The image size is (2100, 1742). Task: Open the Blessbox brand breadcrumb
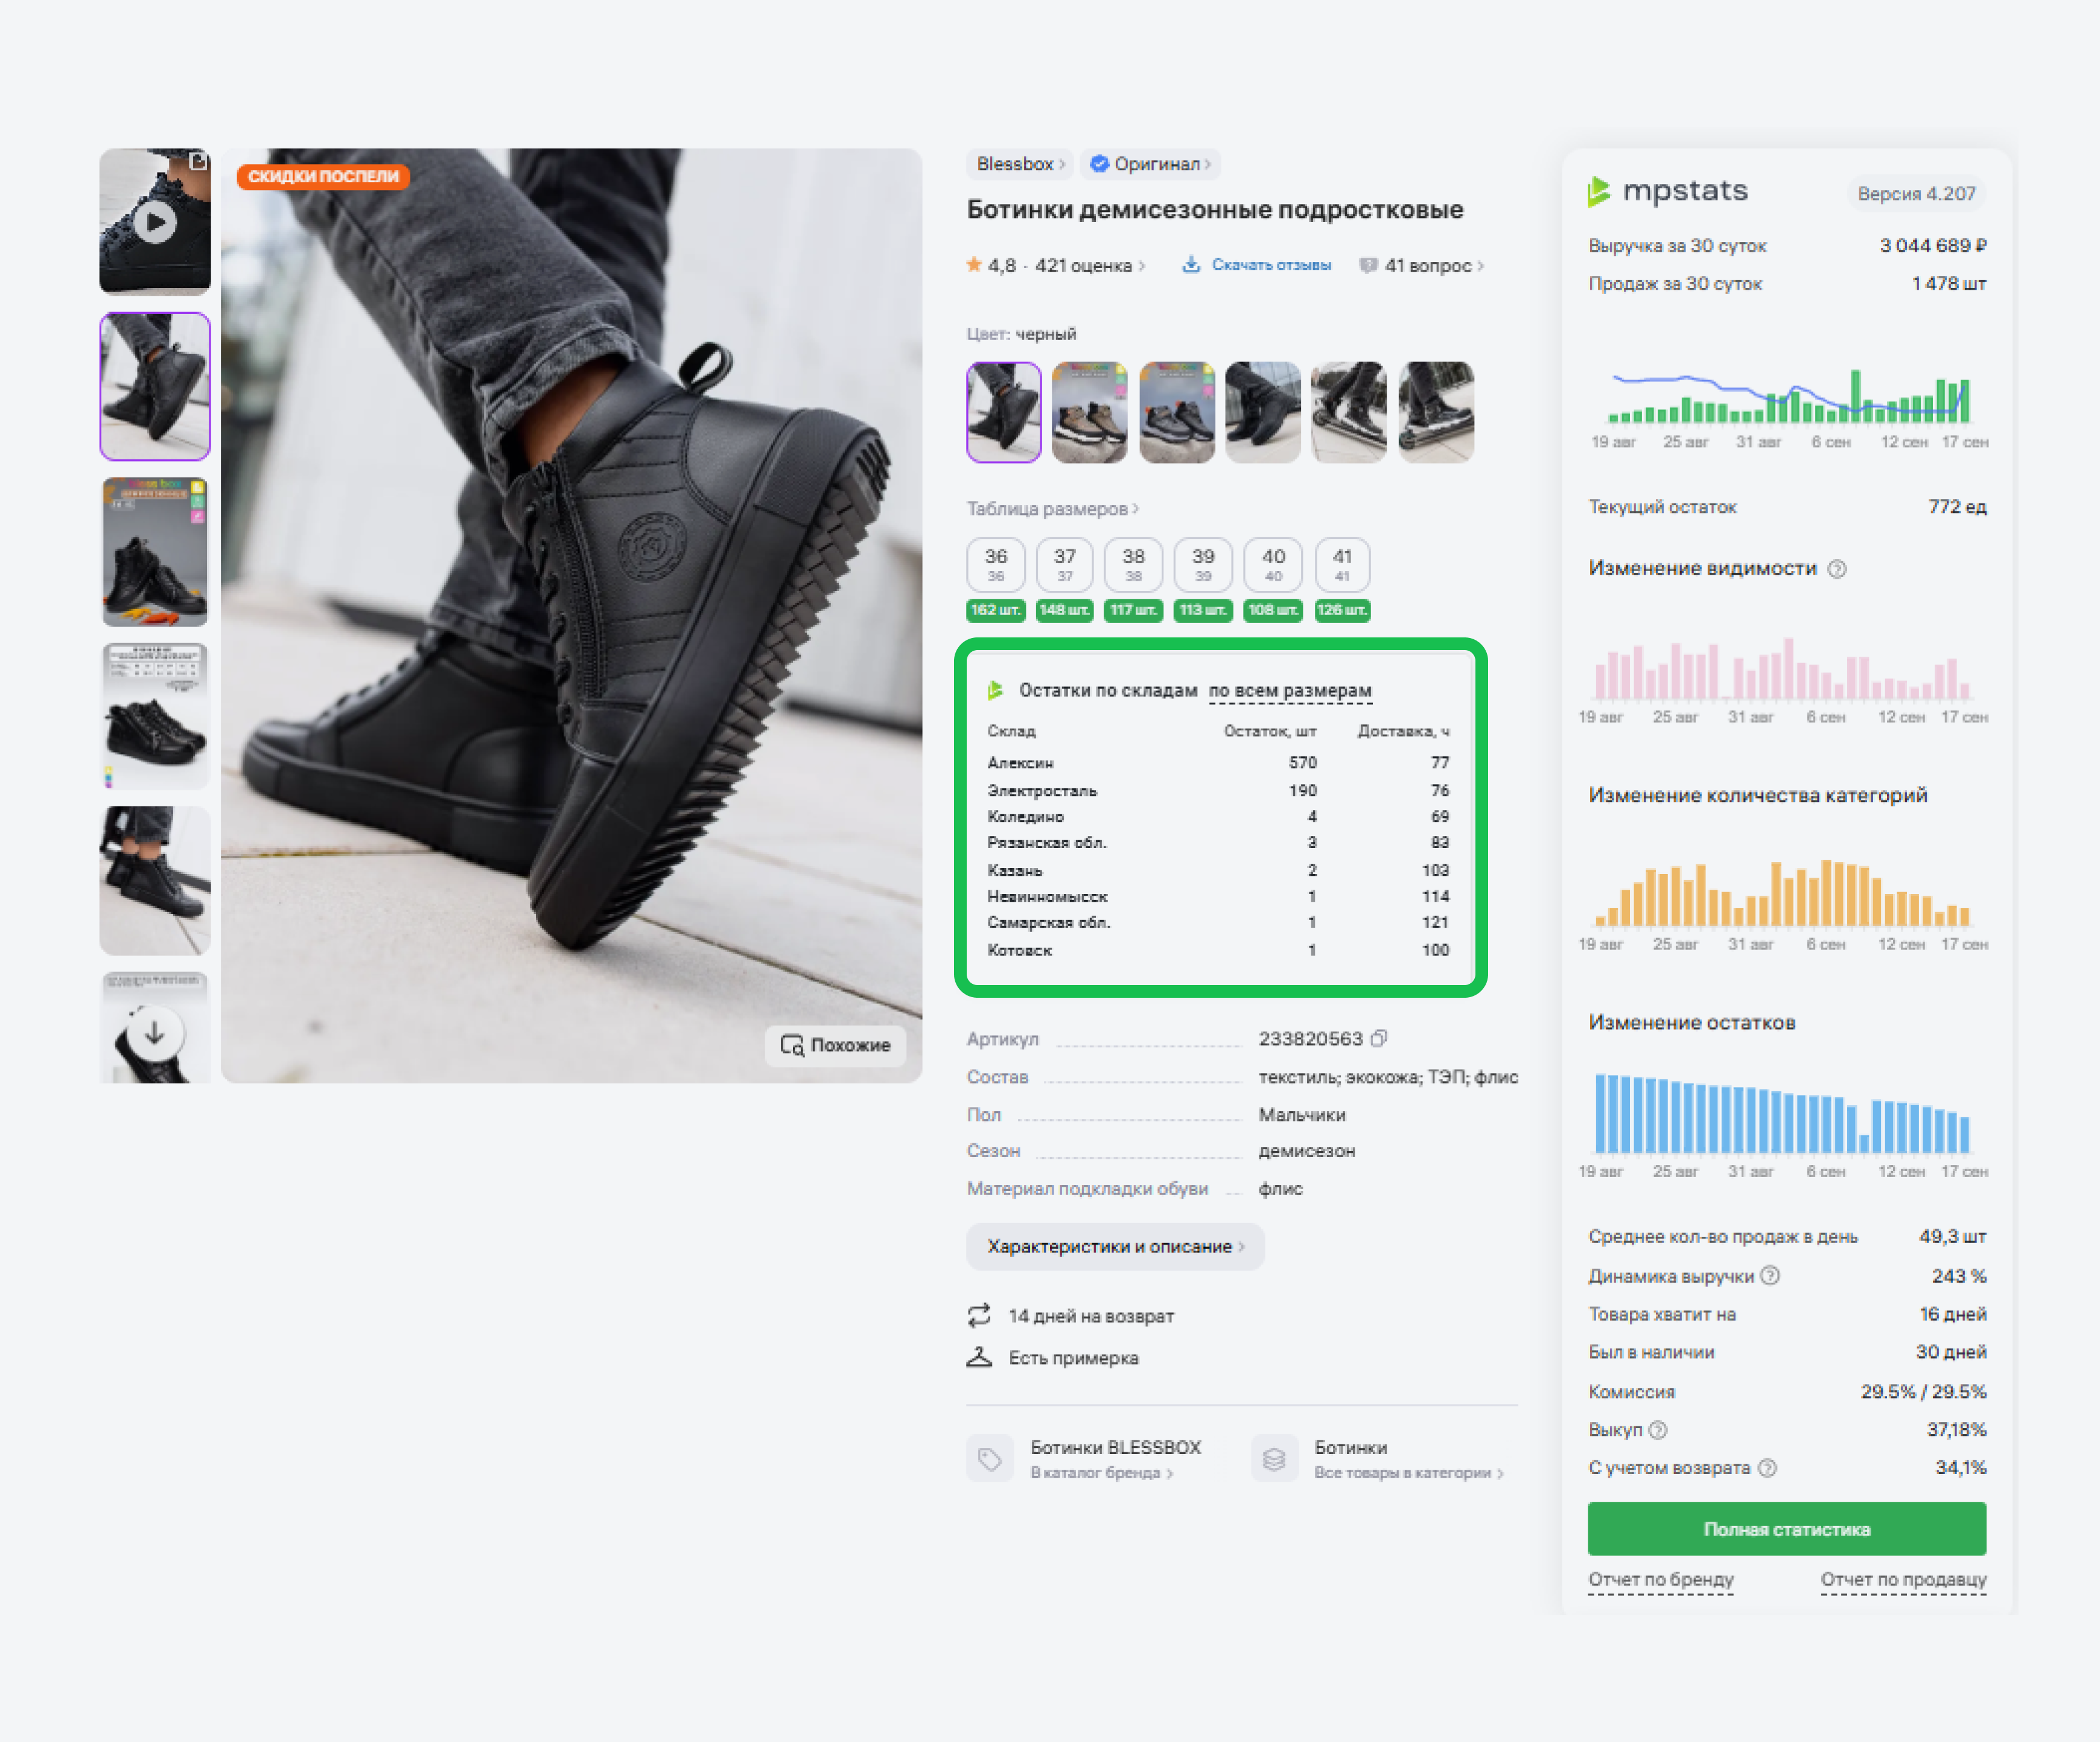1019,164
